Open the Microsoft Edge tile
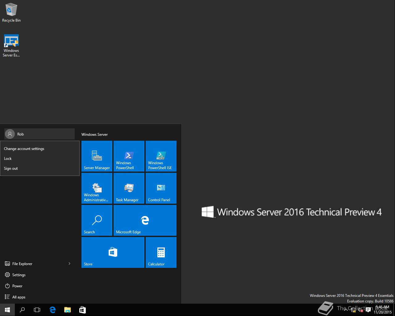 click(x=145, y=220)
